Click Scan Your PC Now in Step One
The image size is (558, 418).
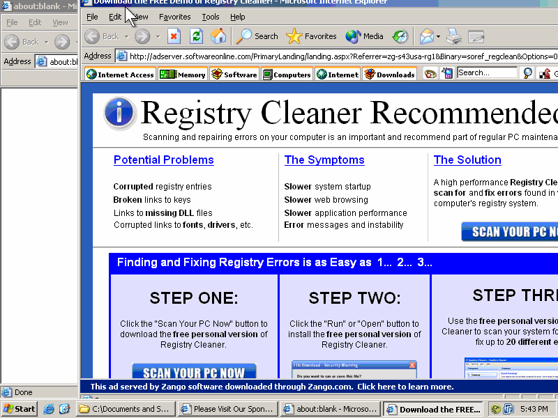[x=194, y=371]
